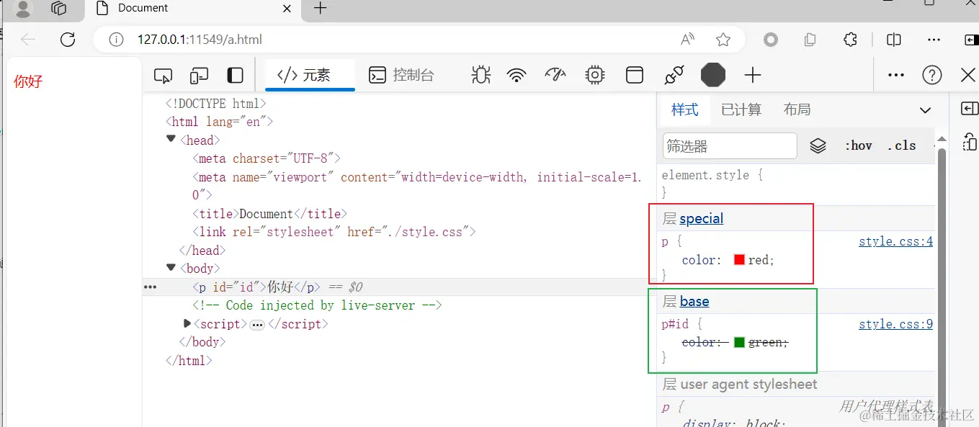
Task: Toggle device emulation mode icon
Action: (x=199, y=75)
